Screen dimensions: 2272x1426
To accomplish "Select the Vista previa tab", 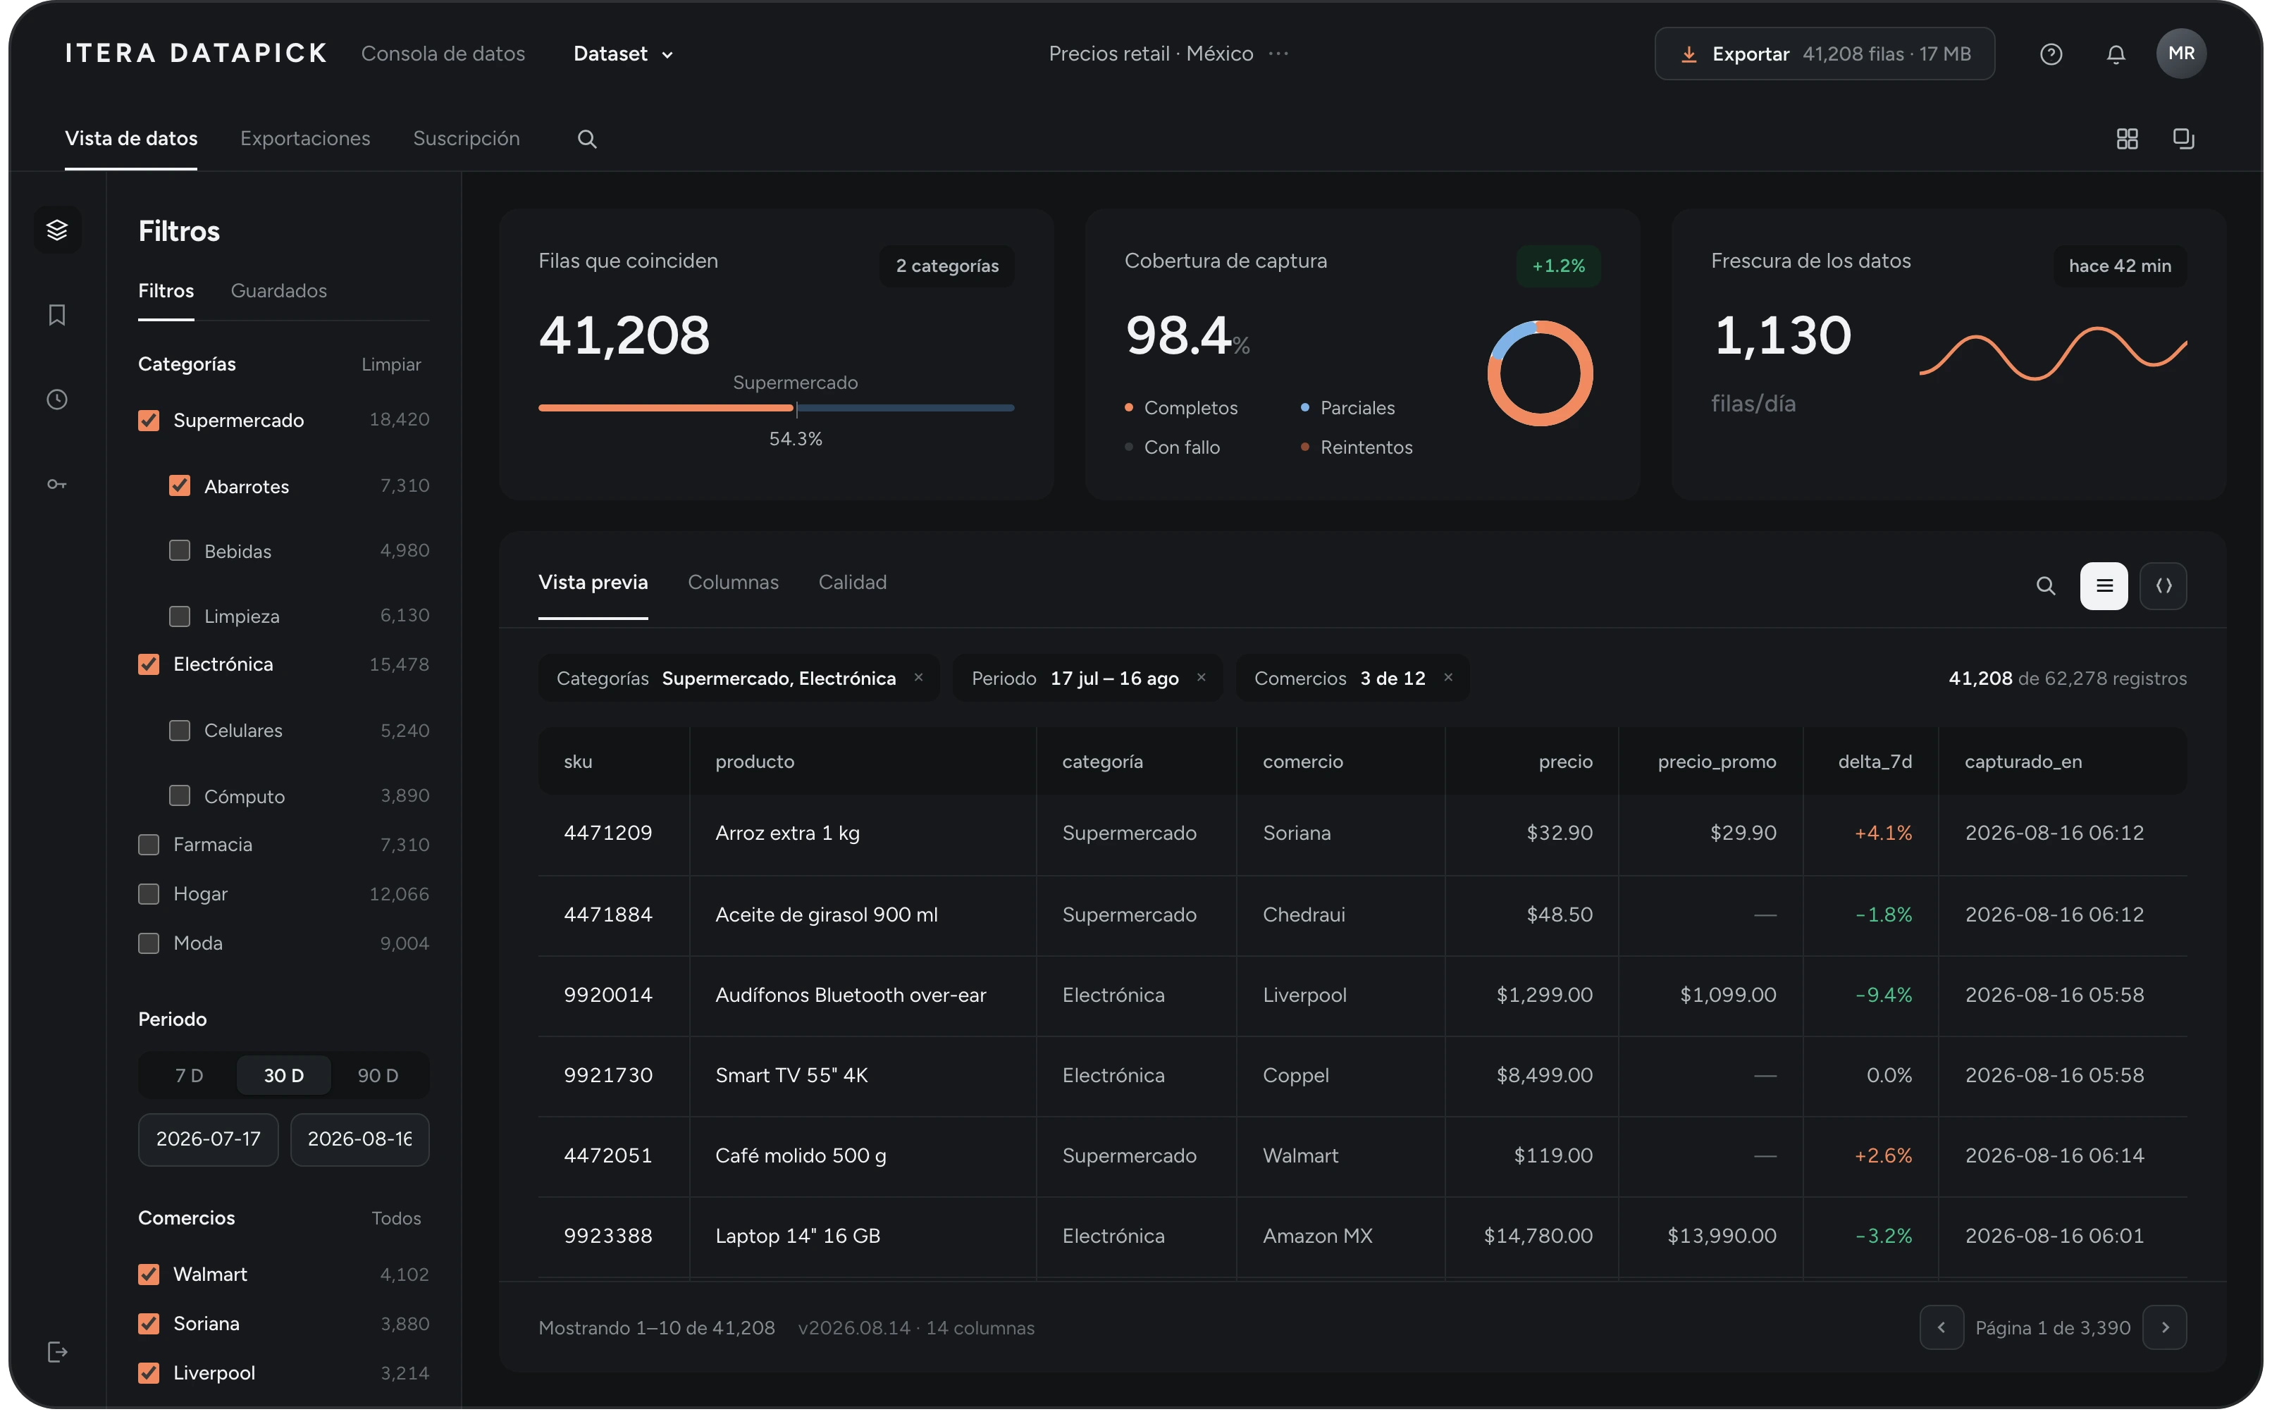I will [x=592, y=582].
